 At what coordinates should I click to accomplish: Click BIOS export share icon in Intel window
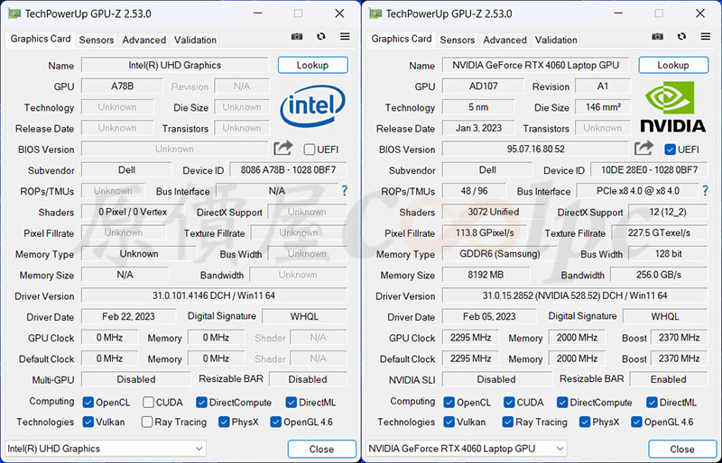tap(282, 148)
